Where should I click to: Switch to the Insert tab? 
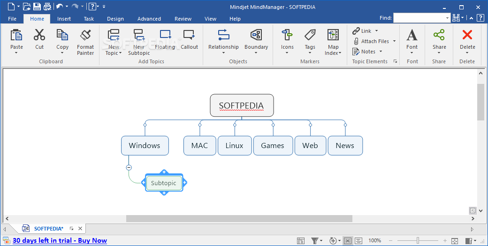tap(64, 19)
